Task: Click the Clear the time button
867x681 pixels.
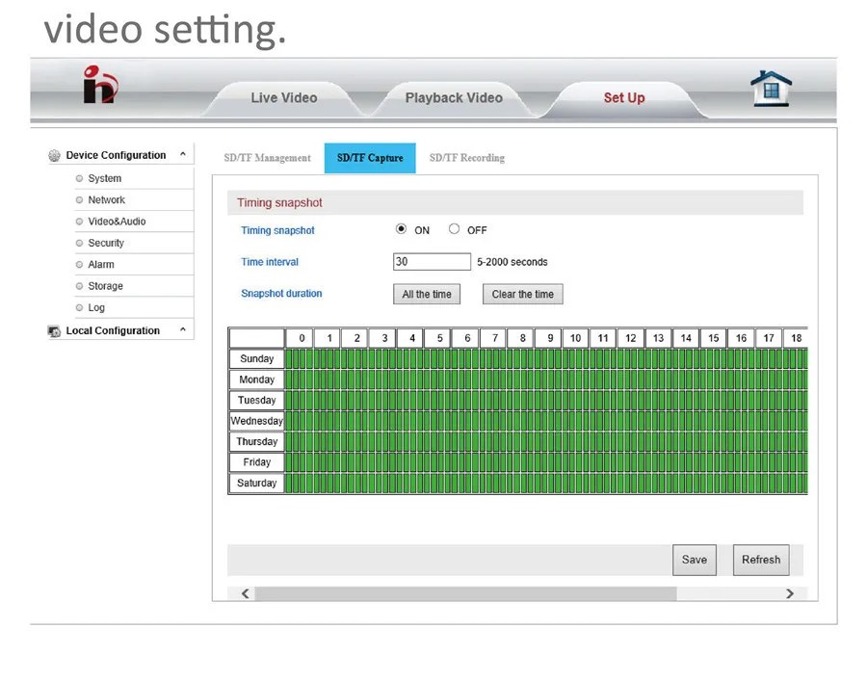Action: pos(522,294)
